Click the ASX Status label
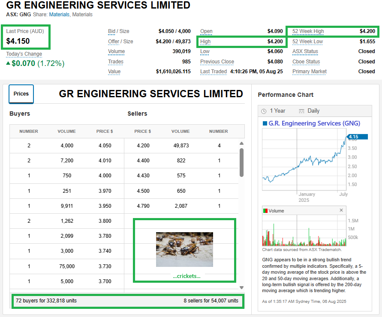382x317 pixels. coord(305,51)
